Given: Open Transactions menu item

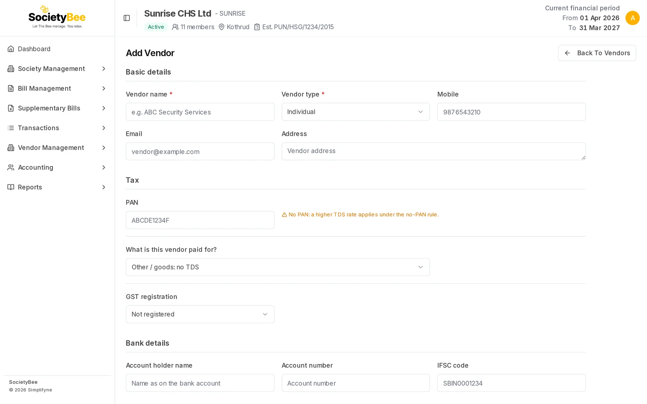Looking at the screenshot, I should pos(57,128).
